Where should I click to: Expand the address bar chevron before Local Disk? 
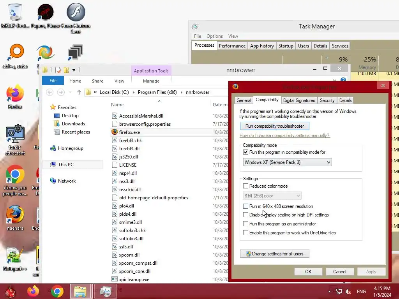pos(95,92)
